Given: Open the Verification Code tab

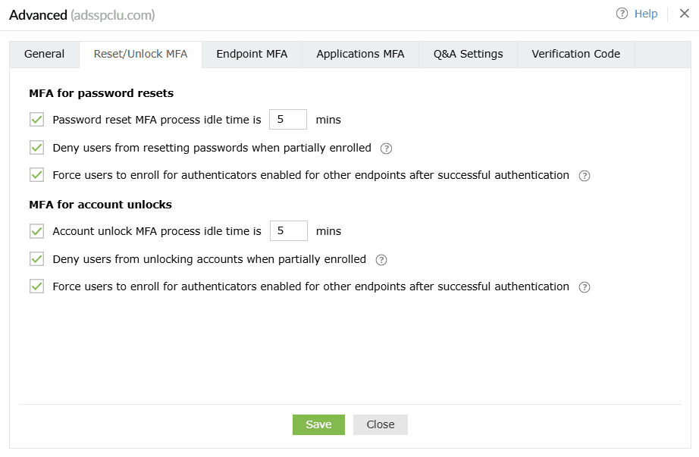Looking at the screenshot, I should 575,55.
